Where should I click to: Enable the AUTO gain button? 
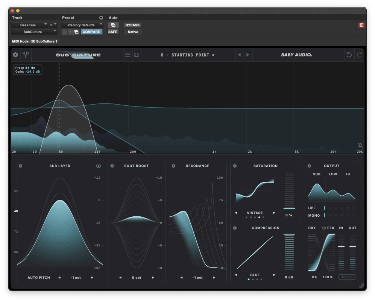tap(347, 277)
